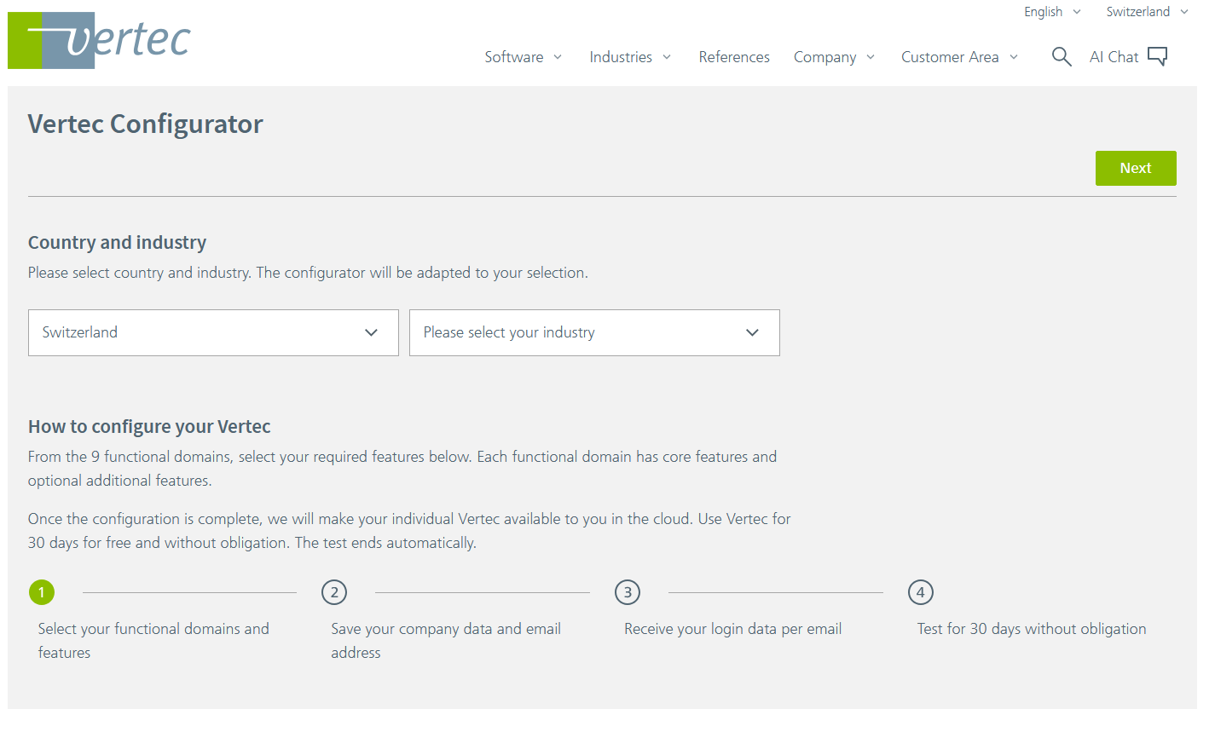Viewport: 1215px width, 732px height.
Task: Click 'Test for 30 days without obligation'
Action: (x=1032, y=629)
